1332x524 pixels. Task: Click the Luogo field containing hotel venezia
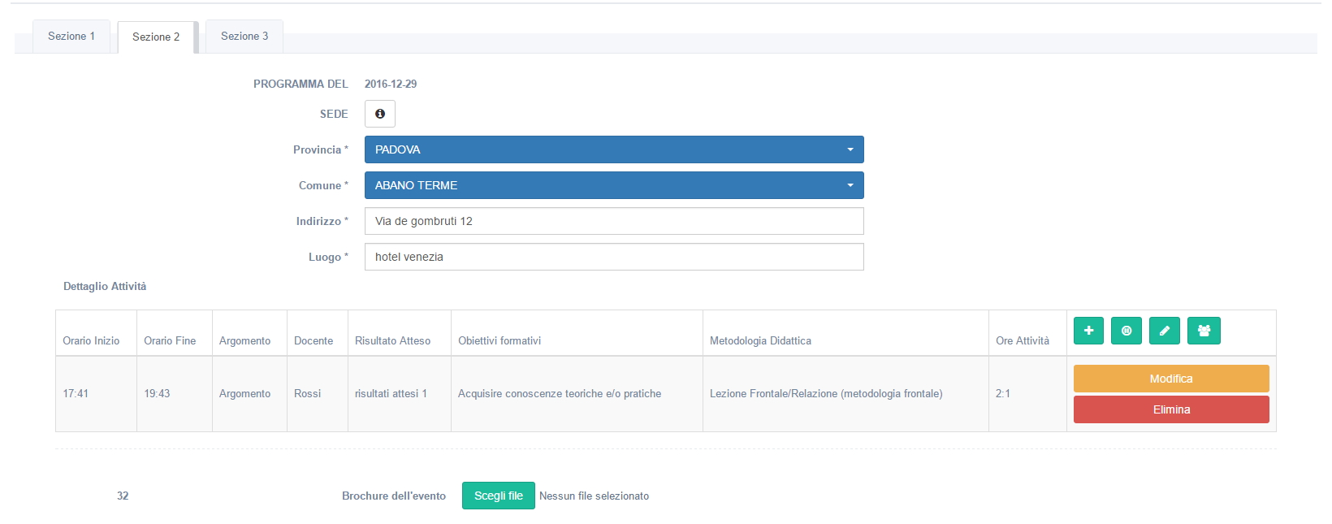click(613, 257)
